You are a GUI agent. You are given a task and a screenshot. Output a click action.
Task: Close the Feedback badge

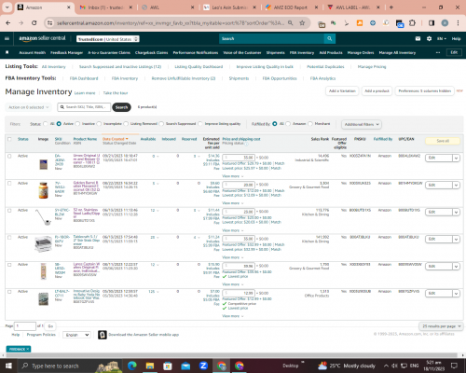tap(28, 349)
